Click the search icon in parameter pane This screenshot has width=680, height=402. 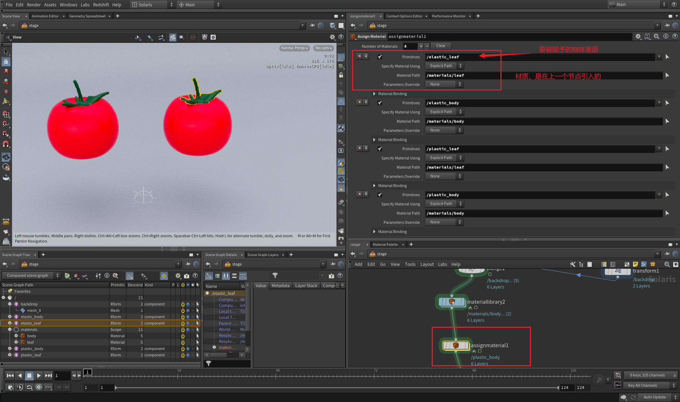click(656, 36)
